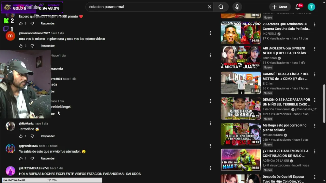Viewport: 326px width, 183px height.
Task: Click channel name 'El Crilon'
Action: click(268, 84)
